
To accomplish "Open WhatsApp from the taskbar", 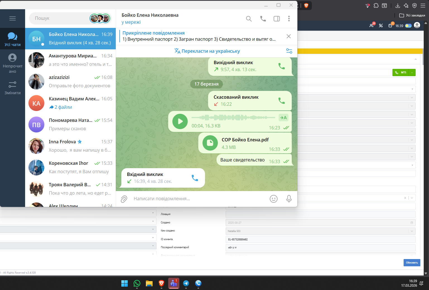I will pos(137,284).
